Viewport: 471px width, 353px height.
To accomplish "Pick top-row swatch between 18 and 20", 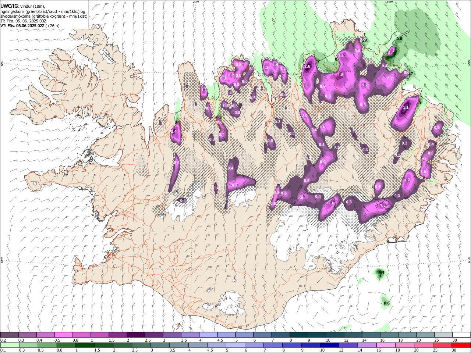I will tap(407, 335).
